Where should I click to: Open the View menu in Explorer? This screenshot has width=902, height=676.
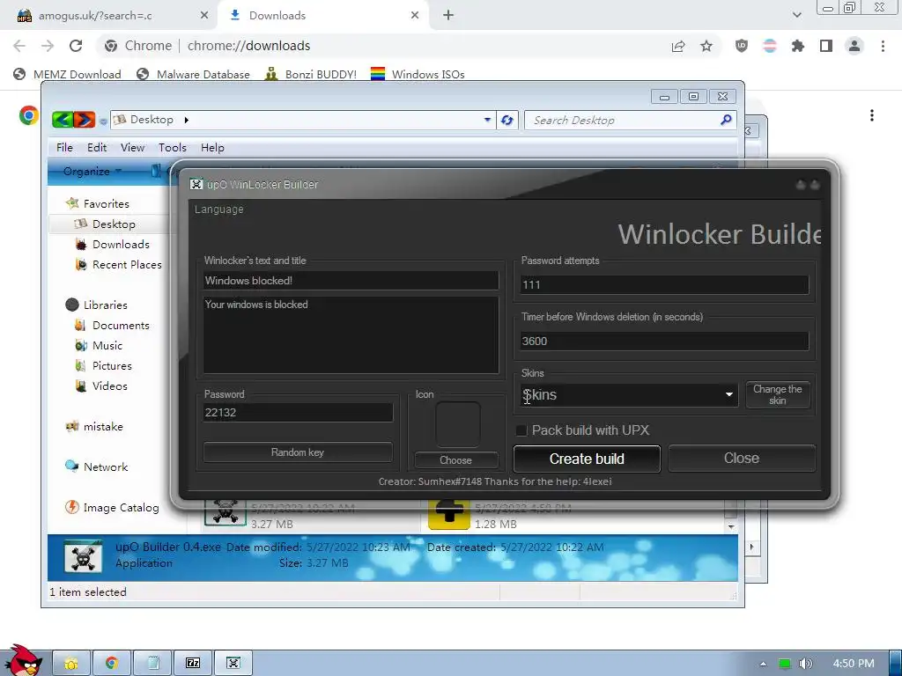coord(132,148)
